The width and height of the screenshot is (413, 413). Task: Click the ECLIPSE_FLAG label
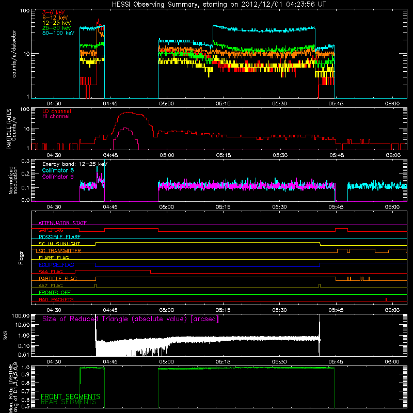pyautogui.click(x=56, y=265)
